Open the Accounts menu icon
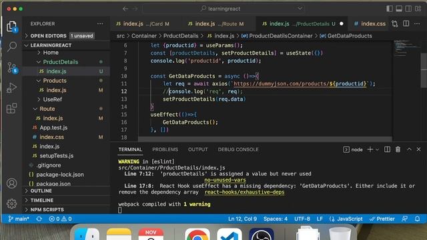The height and width of the screenshot is (240, 427). coord(11,183)
